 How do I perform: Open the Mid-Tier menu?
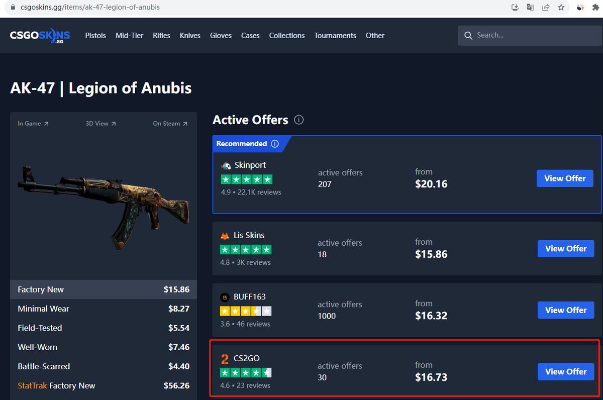tap(130, 36)
